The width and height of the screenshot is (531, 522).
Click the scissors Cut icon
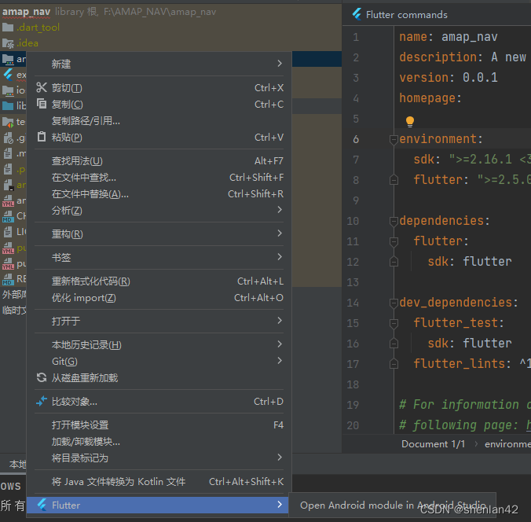(42, 87)
